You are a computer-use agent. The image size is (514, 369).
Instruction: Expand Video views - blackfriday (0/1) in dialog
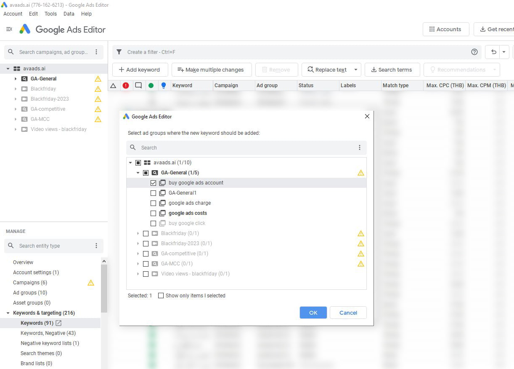coord(138,274)
